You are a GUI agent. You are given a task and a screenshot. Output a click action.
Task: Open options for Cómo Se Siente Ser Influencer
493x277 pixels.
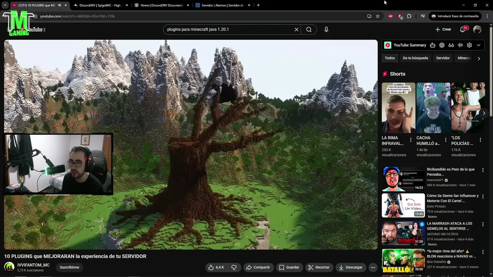click(483, 197)
